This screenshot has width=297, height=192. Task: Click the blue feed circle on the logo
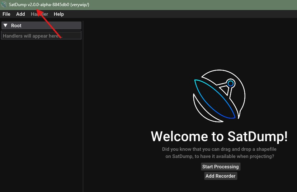click(231, 84)
